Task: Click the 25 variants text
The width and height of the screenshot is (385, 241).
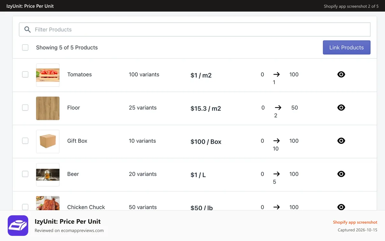Action: pos(143,108)
